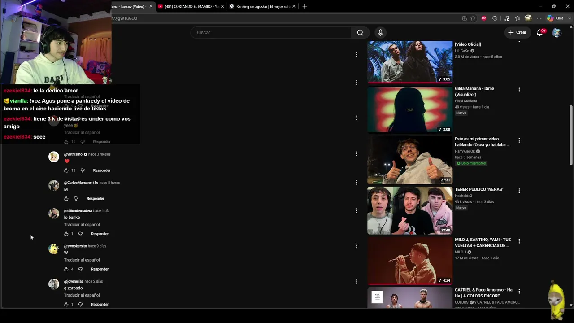Image resolution: width=574 pixels, height=323 pixels.
Task: Translate @swookersito's comment to Spanish
Action: pyautogui.click(x=82, y=260)
